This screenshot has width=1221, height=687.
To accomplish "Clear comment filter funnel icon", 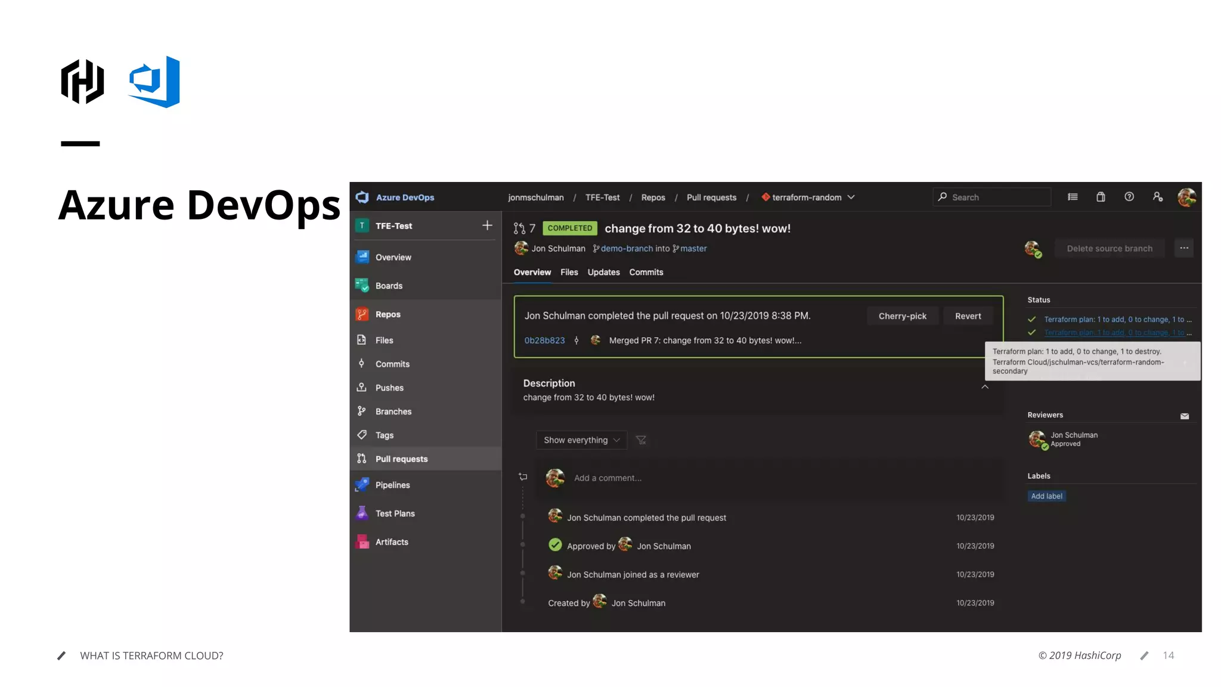I will click(641, 440).
